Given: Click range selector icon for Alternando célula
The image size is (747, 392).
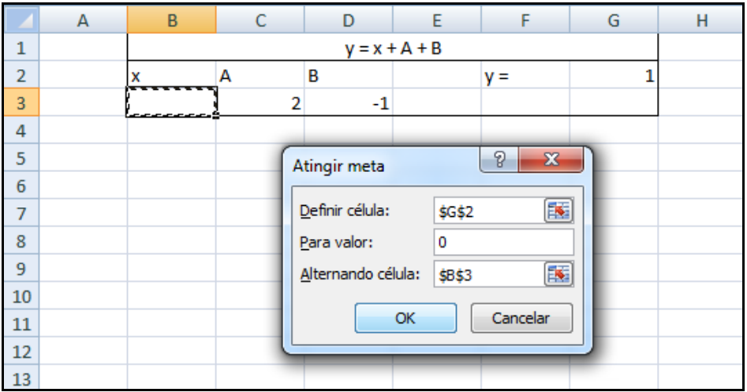Looking at the screenshot, I should tap(558, 274).
